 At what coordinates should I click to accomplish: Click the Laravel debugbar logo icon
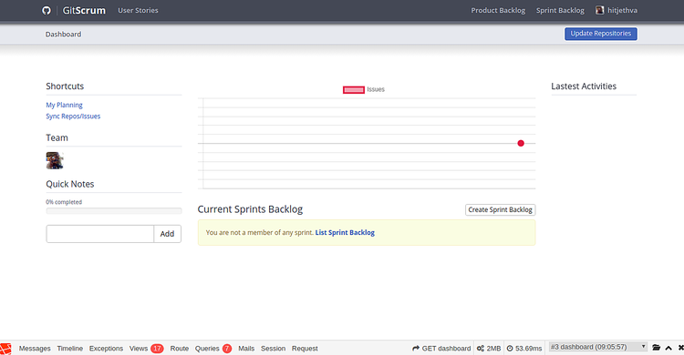[x=6, y=349]
